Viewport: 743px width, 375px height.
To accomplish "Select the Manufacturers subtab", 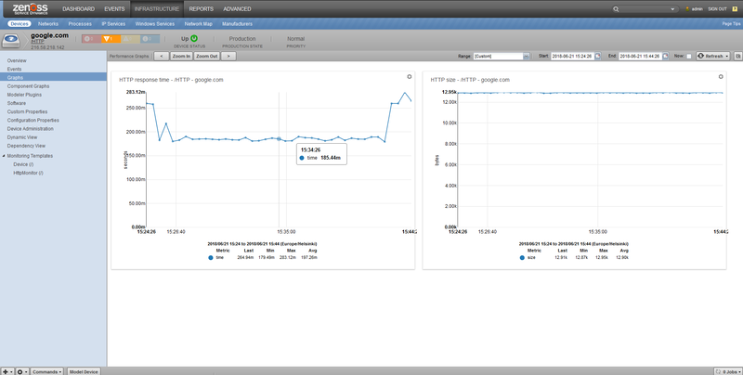I will click(x=238, y=24).
